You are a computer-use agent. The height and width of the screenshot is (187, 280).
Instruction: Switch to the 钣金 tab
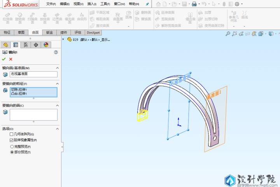[49, 32]
